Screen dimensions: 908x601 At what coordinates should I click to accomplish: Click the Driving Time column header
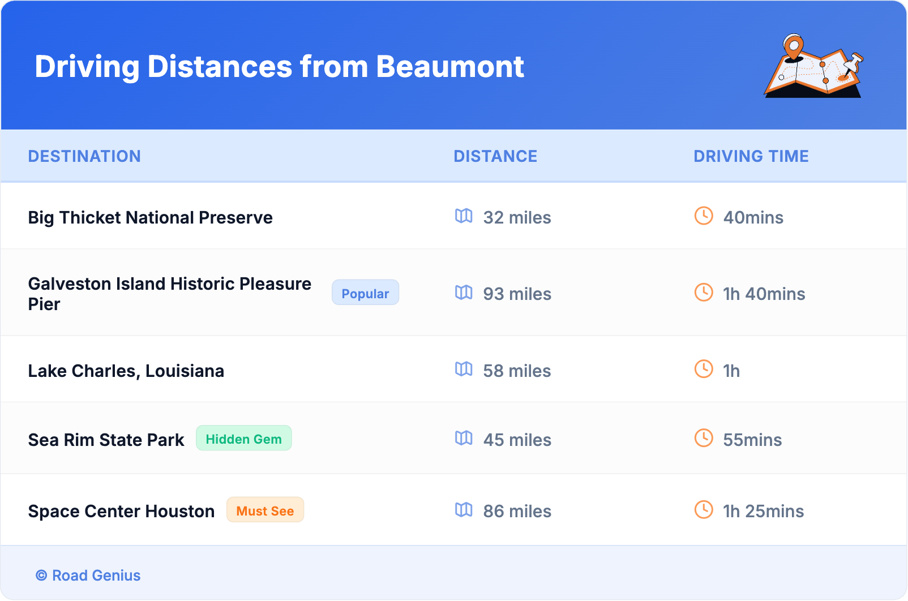point(751,156)
